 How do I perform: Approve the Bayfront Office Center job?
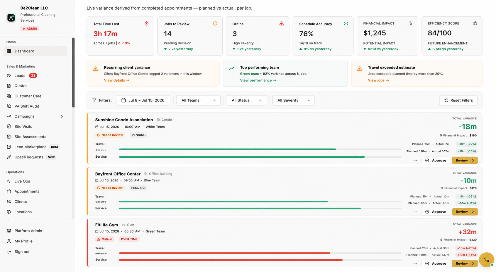(436, 212)
